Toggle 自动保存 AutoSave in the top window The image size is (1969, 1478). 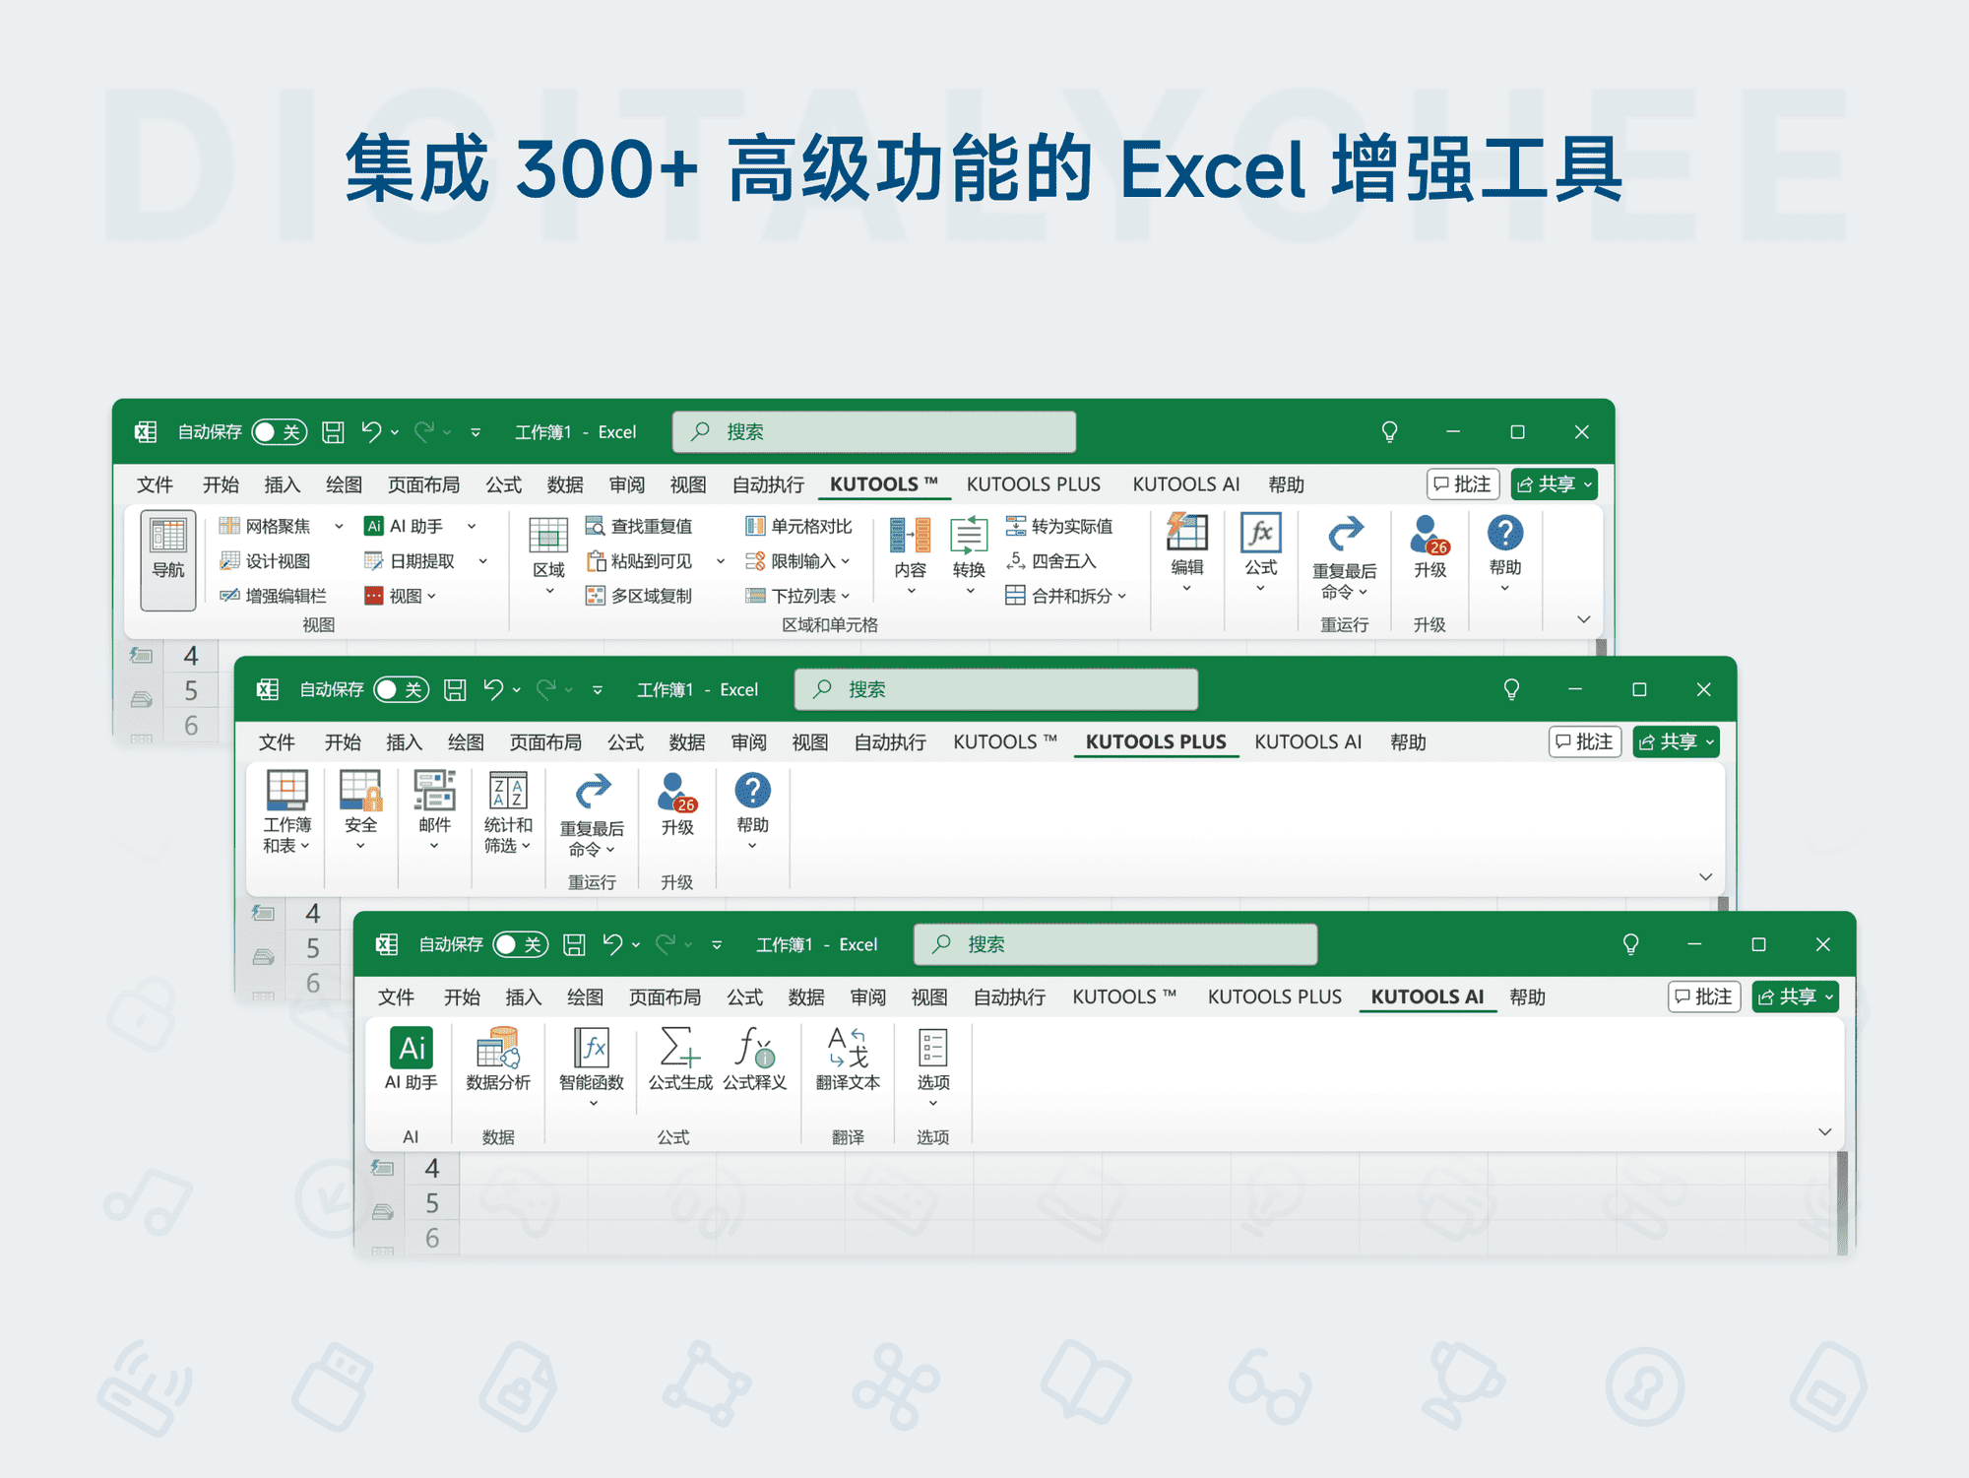click(279, 431)
